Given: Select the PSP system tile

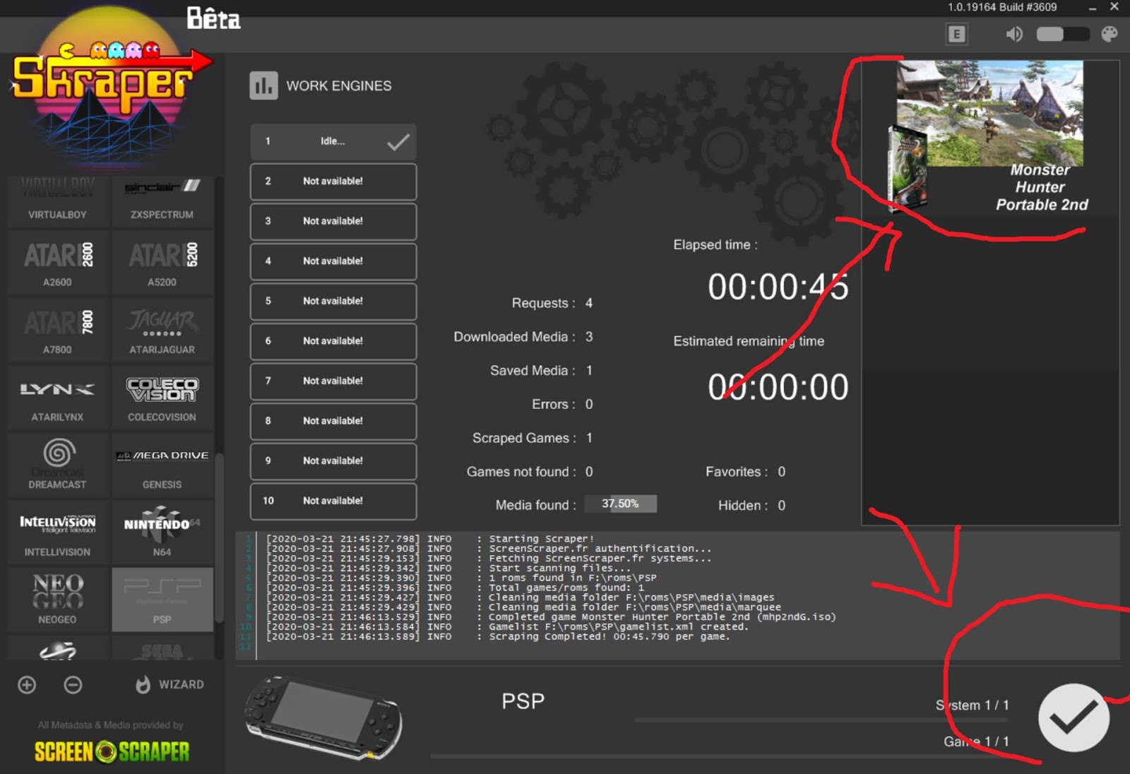Looking at the screenshot, I should point(162,600).
